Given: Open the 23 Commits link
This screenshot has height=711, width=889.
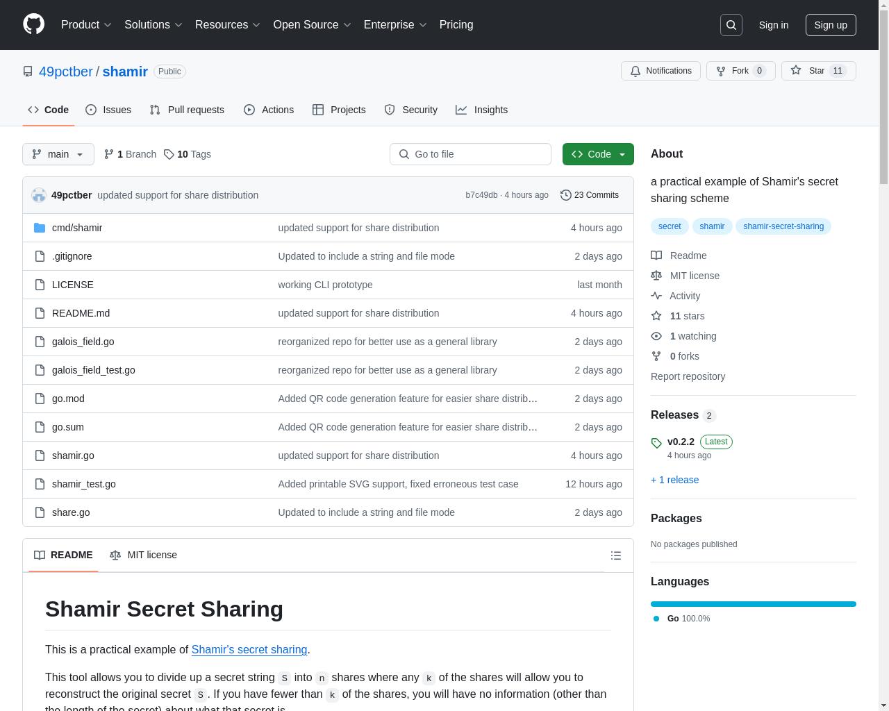Looking at the screenshot, I should point(590,195).
